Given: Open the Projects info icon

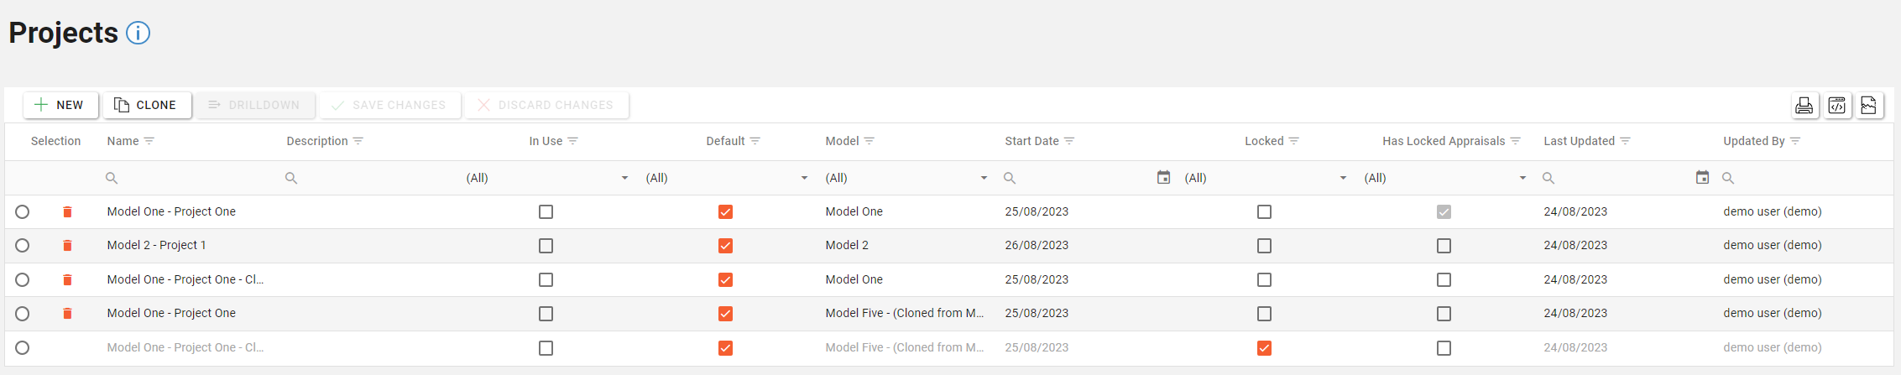Looking at the screenshot, I should pos(138,33).
